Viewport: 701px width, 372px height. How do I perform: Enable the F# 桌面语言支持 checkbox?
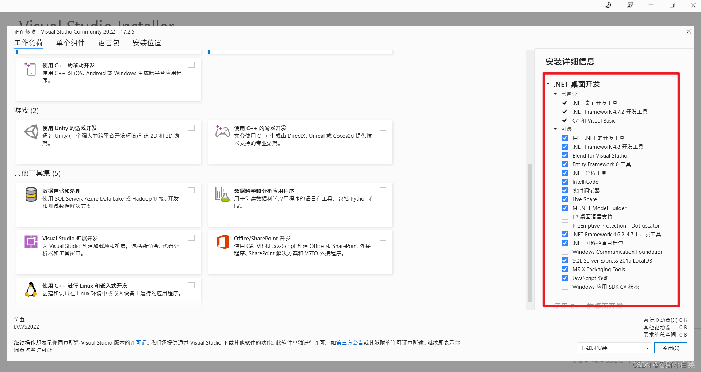coord(565,217)
